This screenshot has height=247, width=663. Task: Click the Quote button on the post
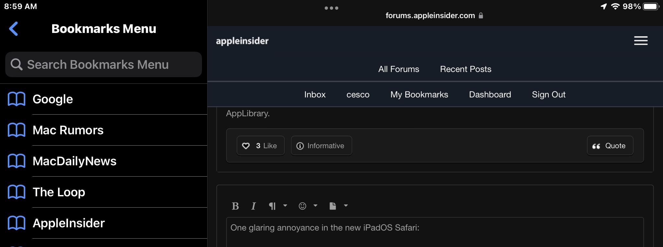[610, 146]
